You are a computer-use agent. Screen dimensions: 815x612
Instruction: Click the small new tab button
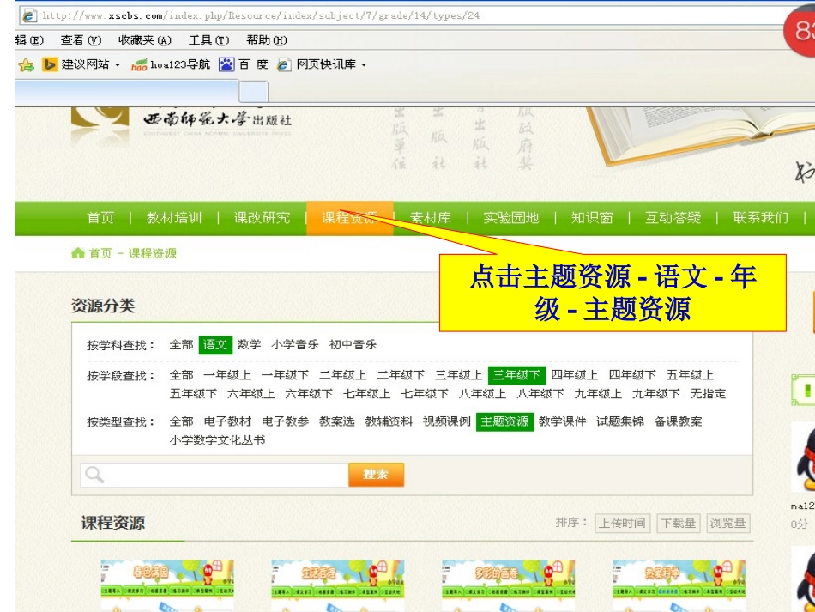(254, 92)
